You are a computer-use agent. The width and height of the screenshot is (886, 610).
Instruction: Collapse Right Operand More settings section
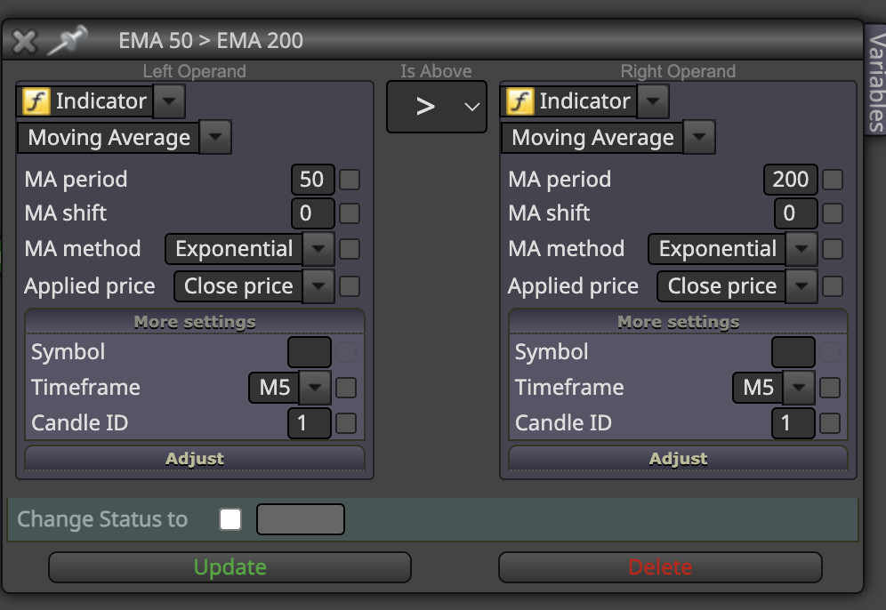678,322
